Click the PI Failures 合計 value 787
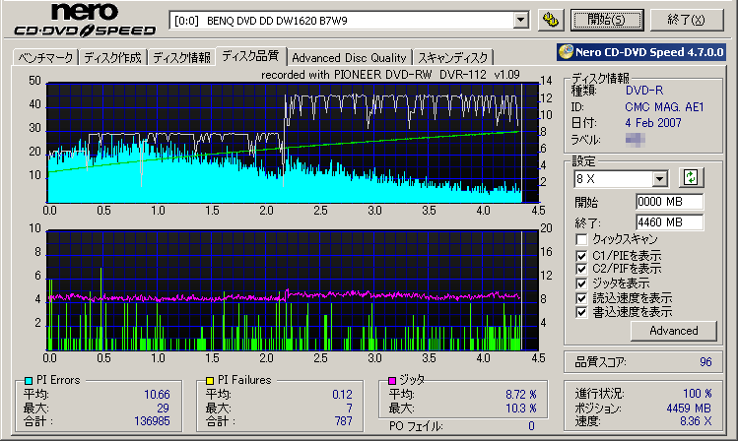Image resolution: width=738 pixels, height=441 pixels. (x=344, y=420)
